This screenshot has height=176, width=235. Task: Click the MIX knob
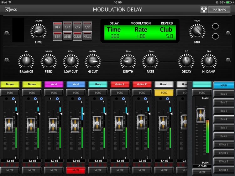point(197,31)
